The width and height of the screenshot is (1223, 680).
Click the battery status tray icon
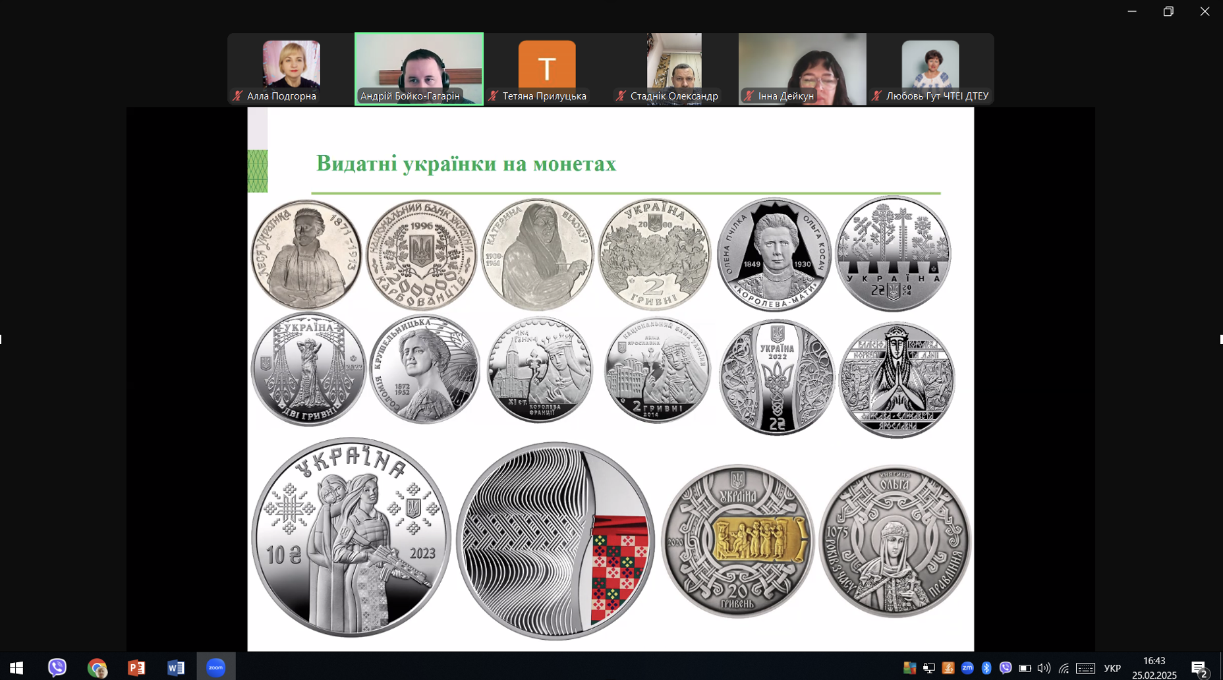pyautogui.click(x=1025, y=668)
